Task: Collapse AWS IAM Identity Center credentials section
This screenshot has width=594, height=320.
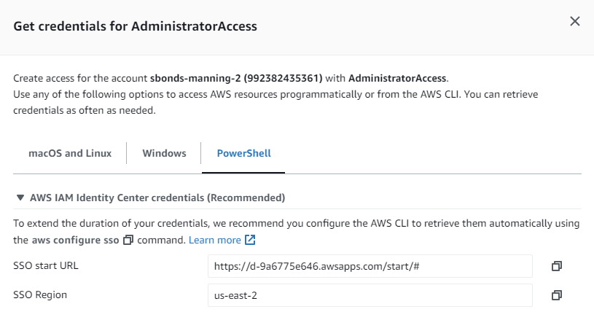Action: pyautogui.click(x=20, y=198)
